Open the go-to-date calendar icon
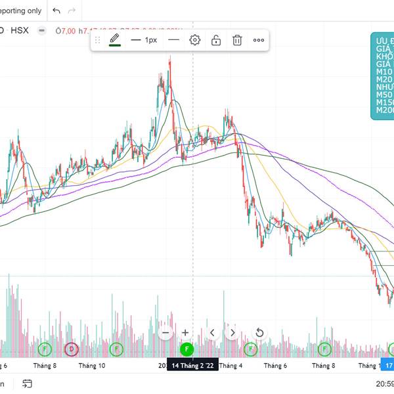The image size is (394, 394). (27, 383)
